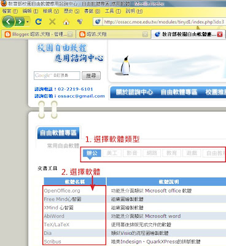The width and height of the screenshot is (226, 246).
Task: Open the navigation history dropdown arrow
Action: click(x=28, y=22)
